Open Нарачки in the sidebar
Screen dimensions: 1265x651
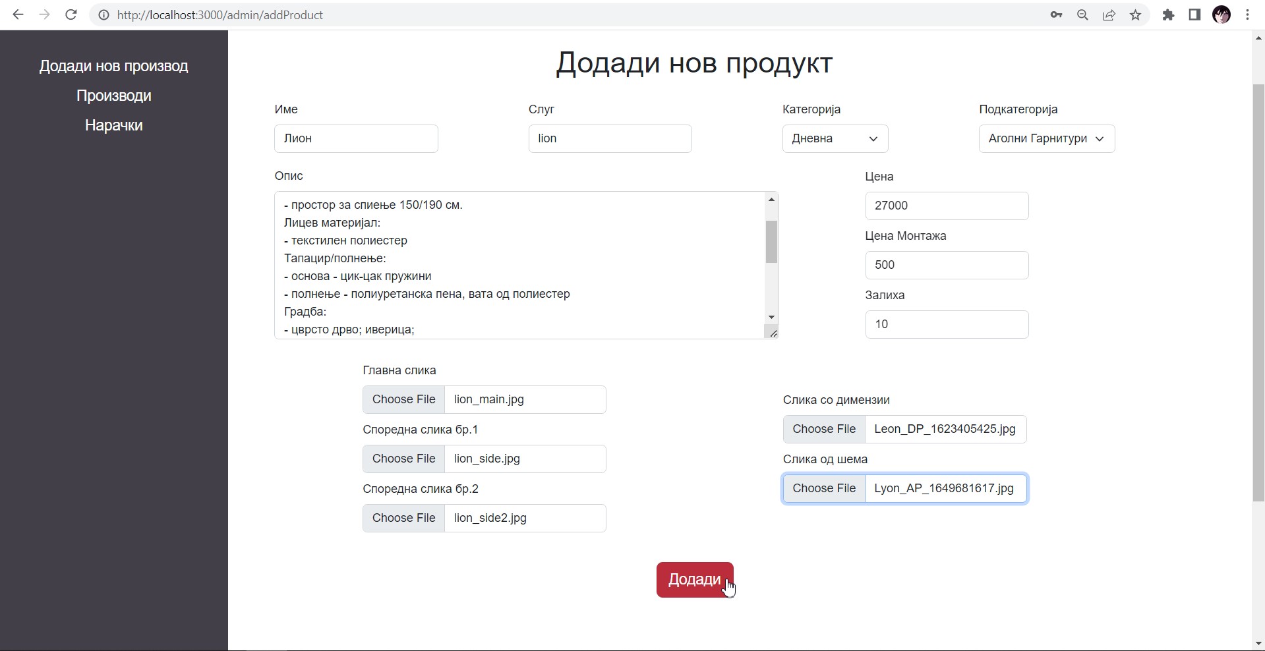113,125
